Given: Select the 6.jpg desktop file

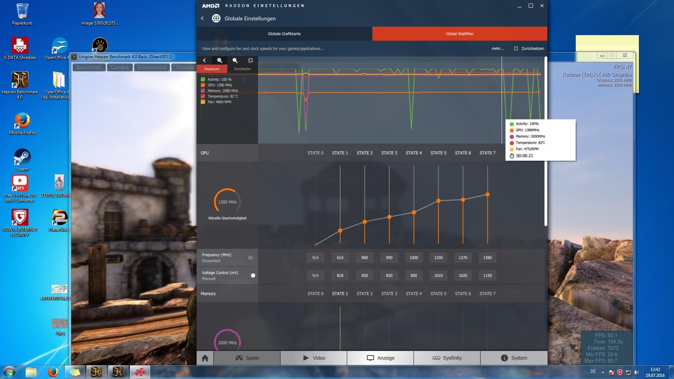Looking at the screenshot, I should click(59, 327).
